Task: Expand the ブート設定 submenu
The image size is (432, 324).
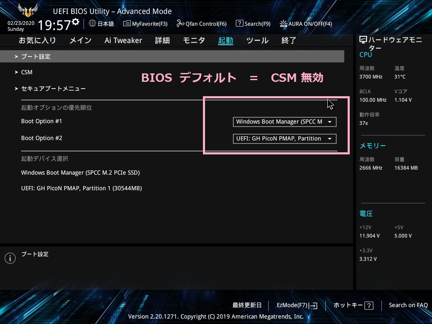Action: click(x=172, y=57)
